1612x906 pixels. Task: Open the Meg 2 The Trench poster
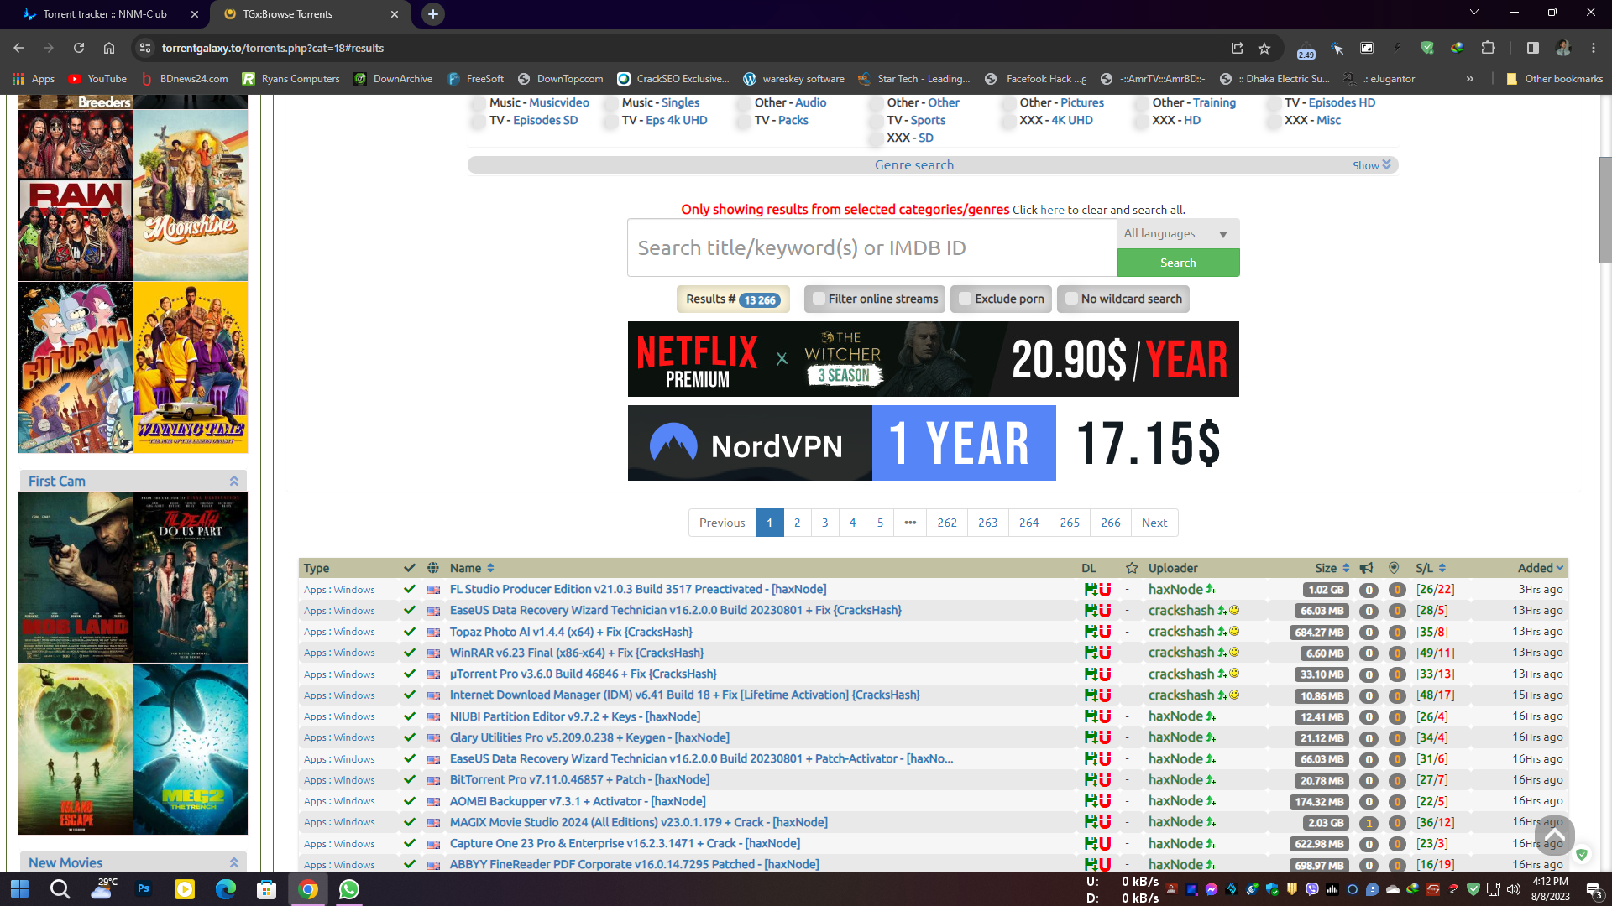point(191,749)
